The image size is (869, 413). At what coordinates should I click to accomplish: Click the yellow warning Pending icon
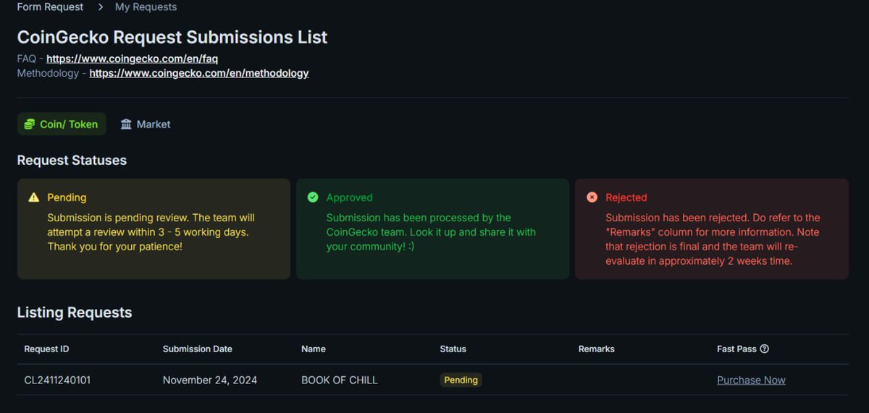[33, 197]
